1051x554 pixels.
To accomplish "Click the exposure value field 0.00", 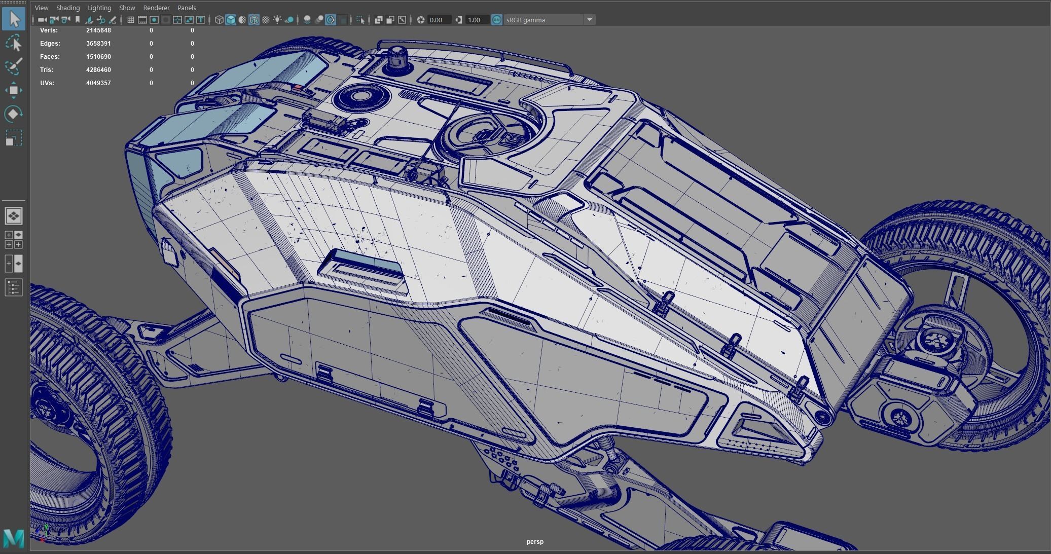I will 439,20.
